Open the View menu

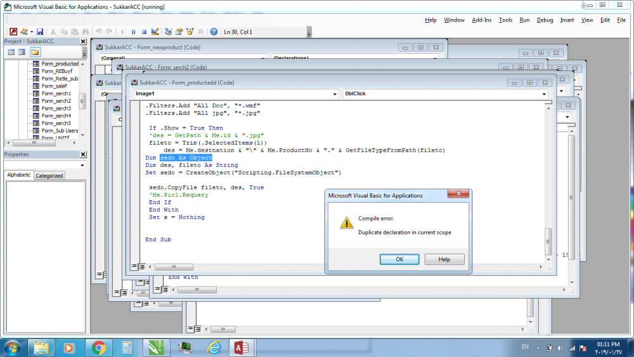586,20
